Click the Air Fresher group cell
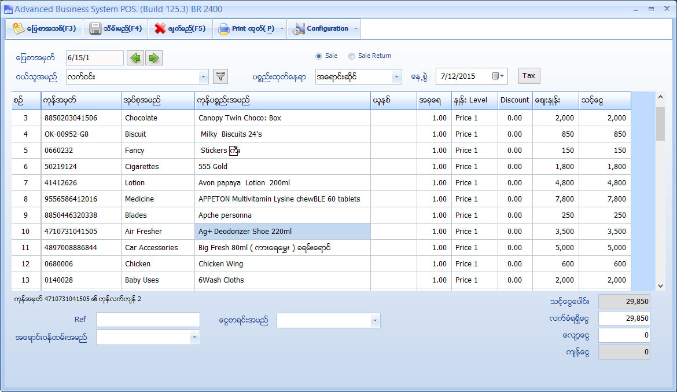Viewport: 677px width, 392px height. (x=158, y=232)
